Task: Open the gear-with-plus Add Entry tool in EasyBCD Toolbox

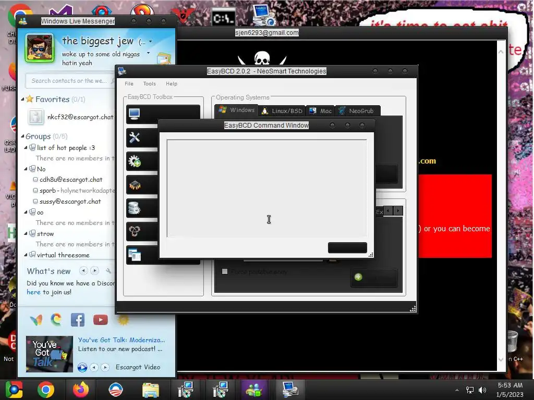Action: coord(142,161)
